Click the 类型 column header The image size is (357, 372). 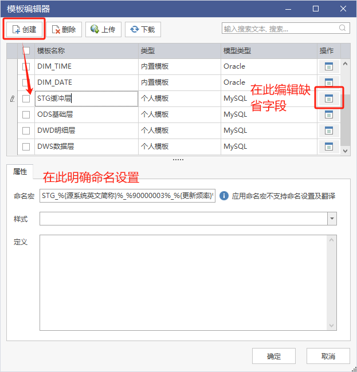click(x=179, y=51)
